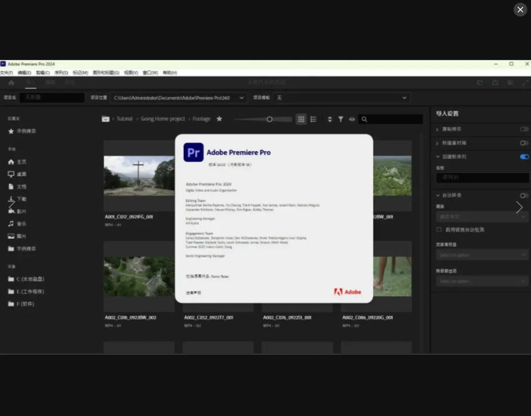The width and height of the screenshot is (531, 416).
Task: Select the 下载 (Downloads) sidebar icon
Action: coord(11,199)
